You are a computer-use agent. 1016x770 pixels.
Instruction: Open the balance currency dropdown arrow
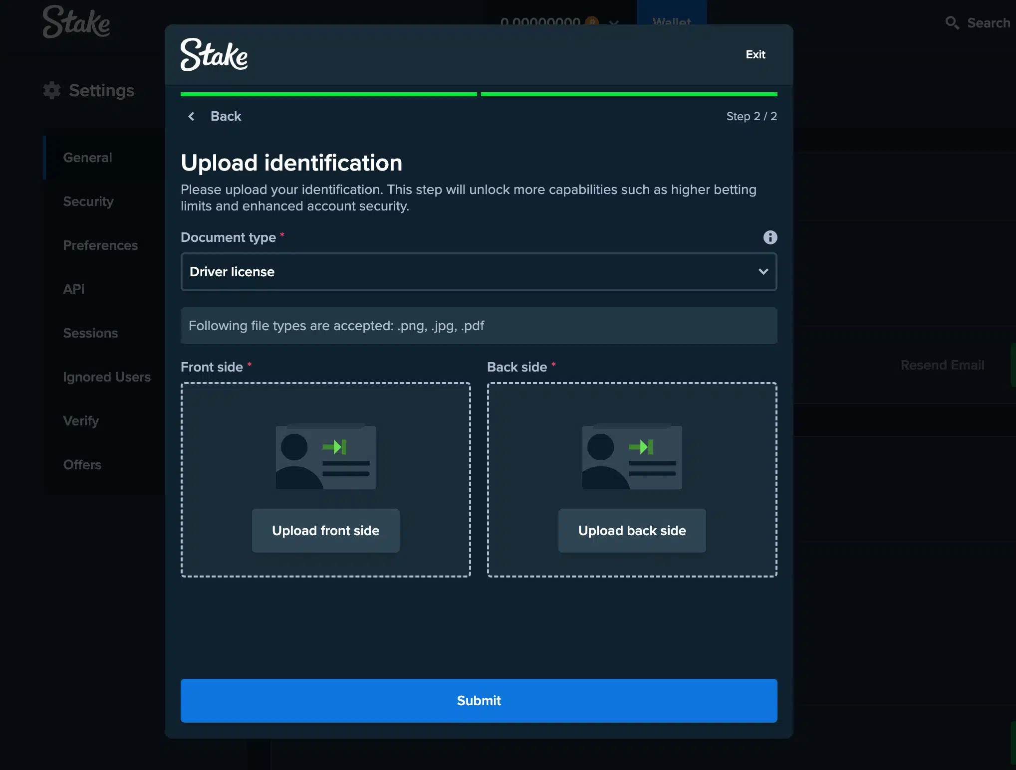click(x=614, y=22)
